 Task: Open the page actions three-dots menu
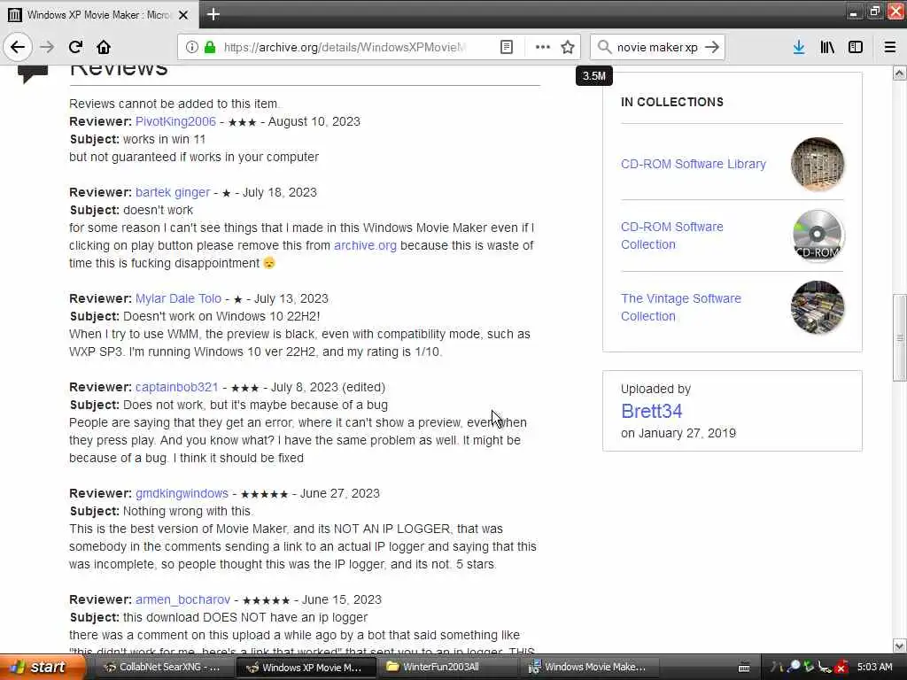coord(543,47)
